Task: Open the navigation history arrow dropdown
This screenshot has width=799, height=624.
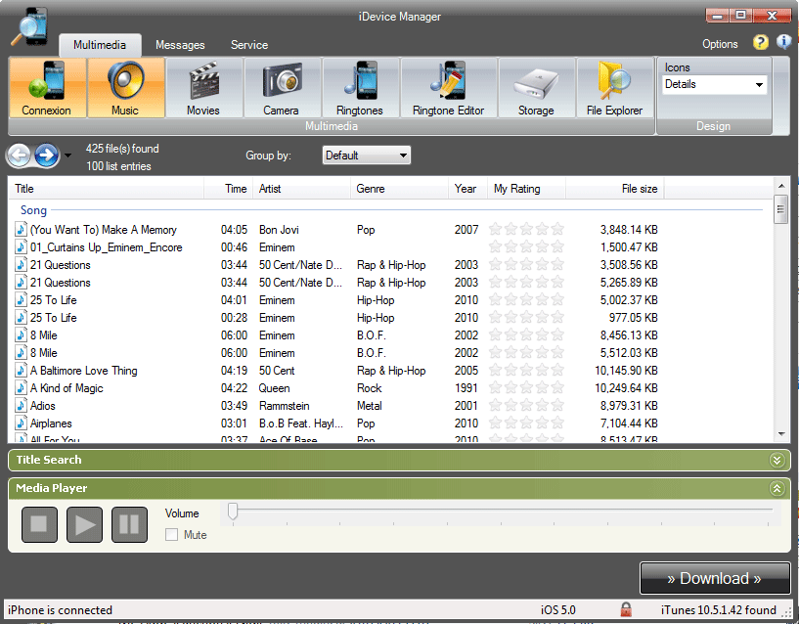Action: tap(67, 156)
